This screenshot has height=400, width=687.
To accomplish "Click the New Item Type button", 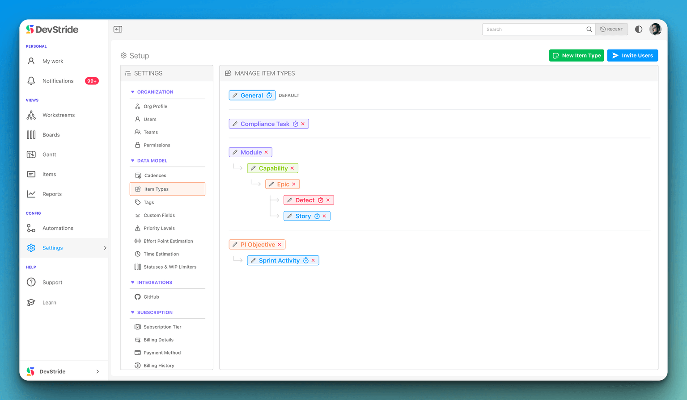I will pos(576,55).
